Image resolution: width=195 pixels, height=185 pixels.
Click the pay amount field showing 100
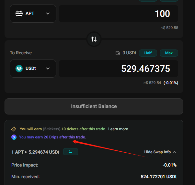point(119,14)
